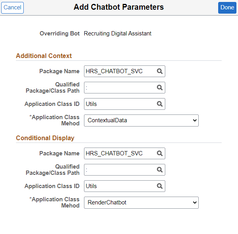238x234 pixels.
Task: Click search icon for Additional Context Qualified Path
Action: (x=159, y=88)
